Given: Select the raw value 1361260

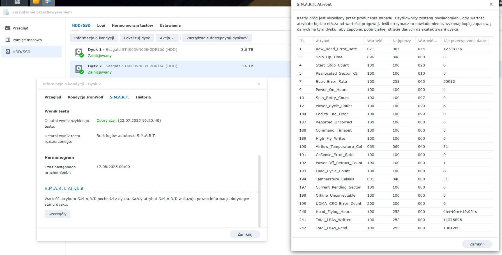Looking at the screenshot, I should click(x=451, y=228).
